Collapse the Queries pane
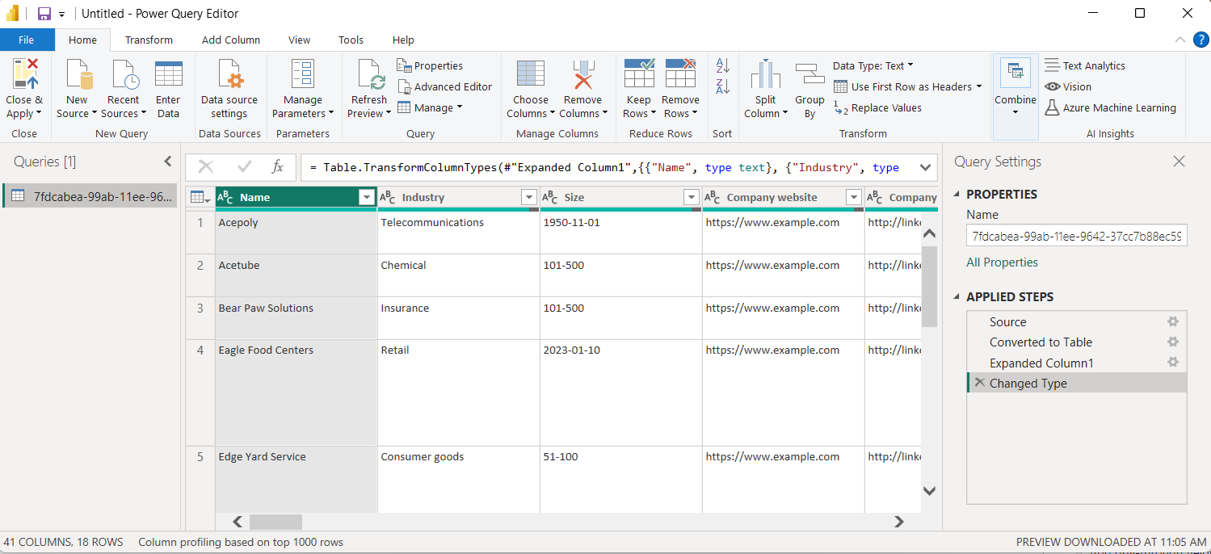The width and height of the screenshot is (1211, 554). point(168,162)
